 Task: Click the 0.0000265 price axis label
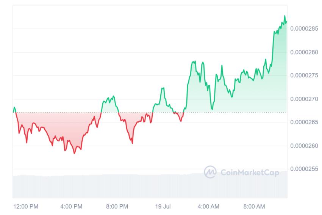(x=304, y=122)
